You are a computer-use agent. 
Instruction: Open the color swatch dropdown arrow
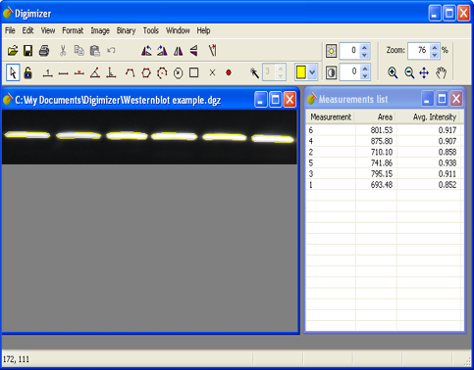coord(312,72)
